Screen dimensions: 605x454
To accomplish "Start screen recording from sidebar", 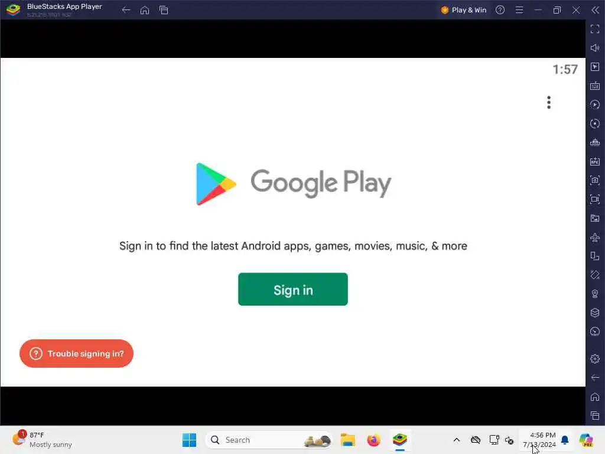I will click(x=595, y=199).
